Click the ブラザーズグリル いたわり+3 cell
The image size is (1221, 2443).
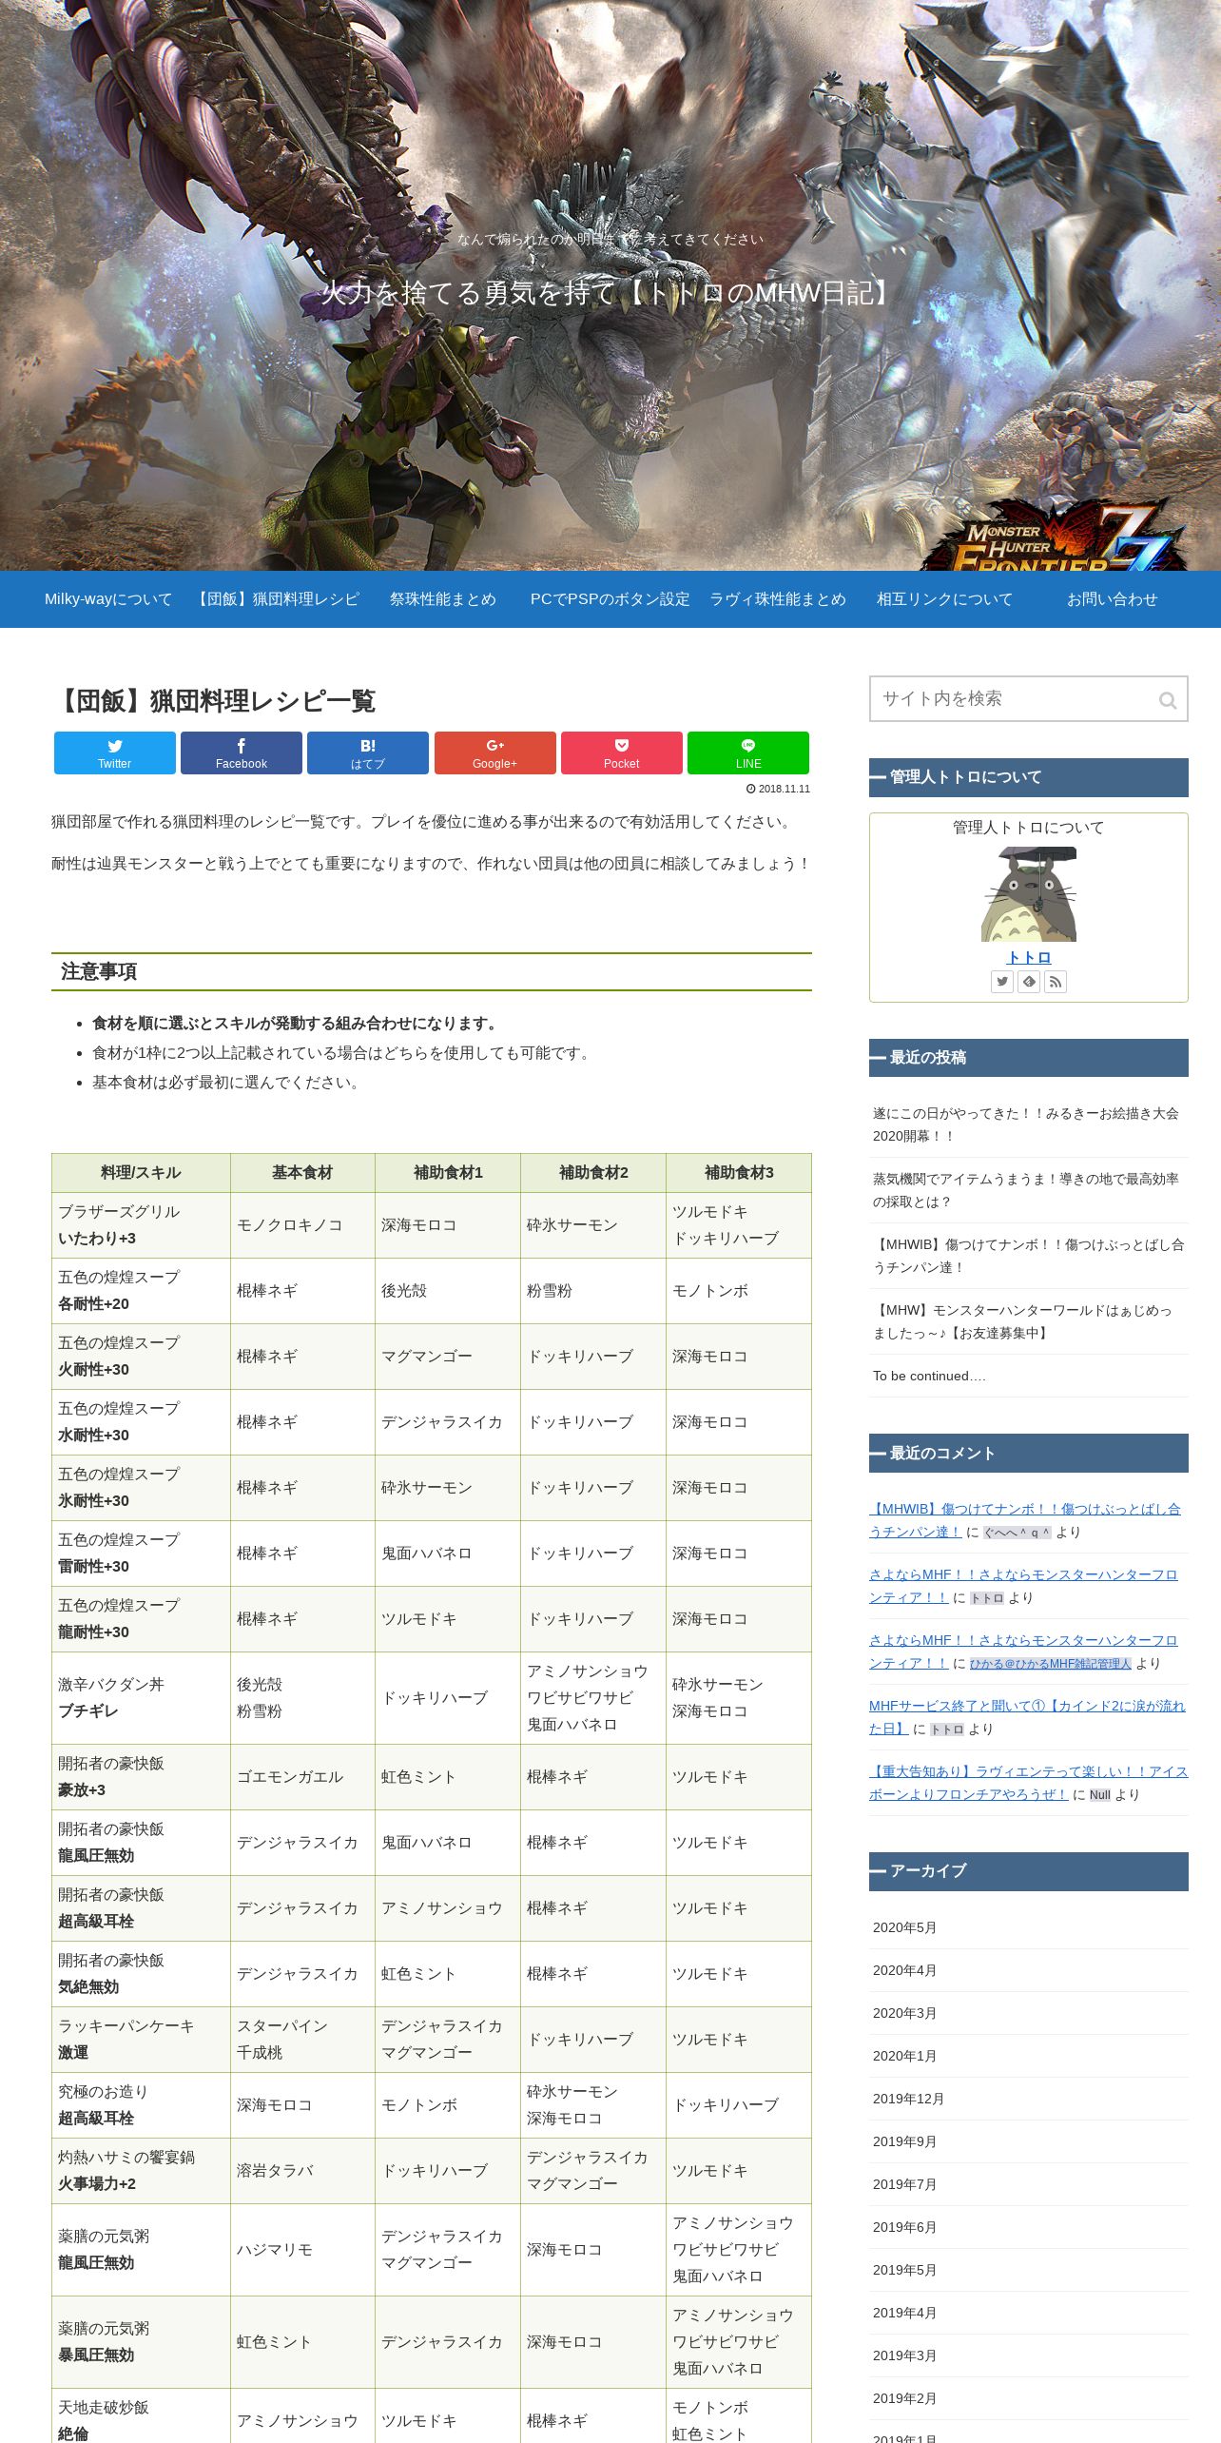click(x=141, y=1225)
